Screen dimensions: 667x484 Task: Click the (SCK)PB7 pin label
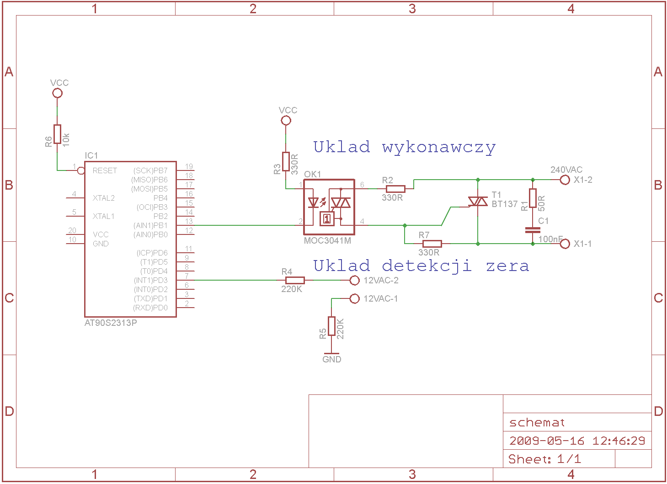click(150, 170)
